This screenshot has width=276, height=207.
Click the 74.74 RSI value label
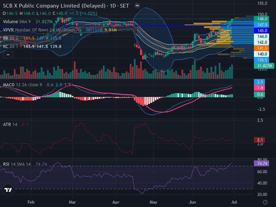pyautogui.click(x=262, y=164)
